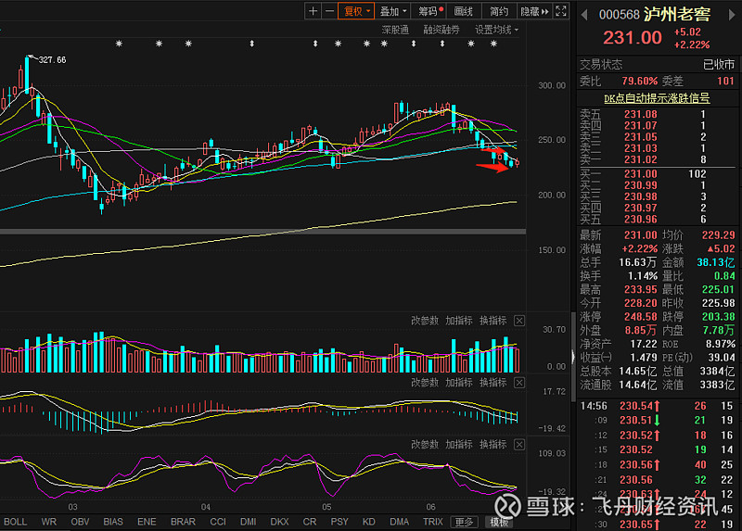Click 改参数 on the bottom oscillator panel

[425, 445]
